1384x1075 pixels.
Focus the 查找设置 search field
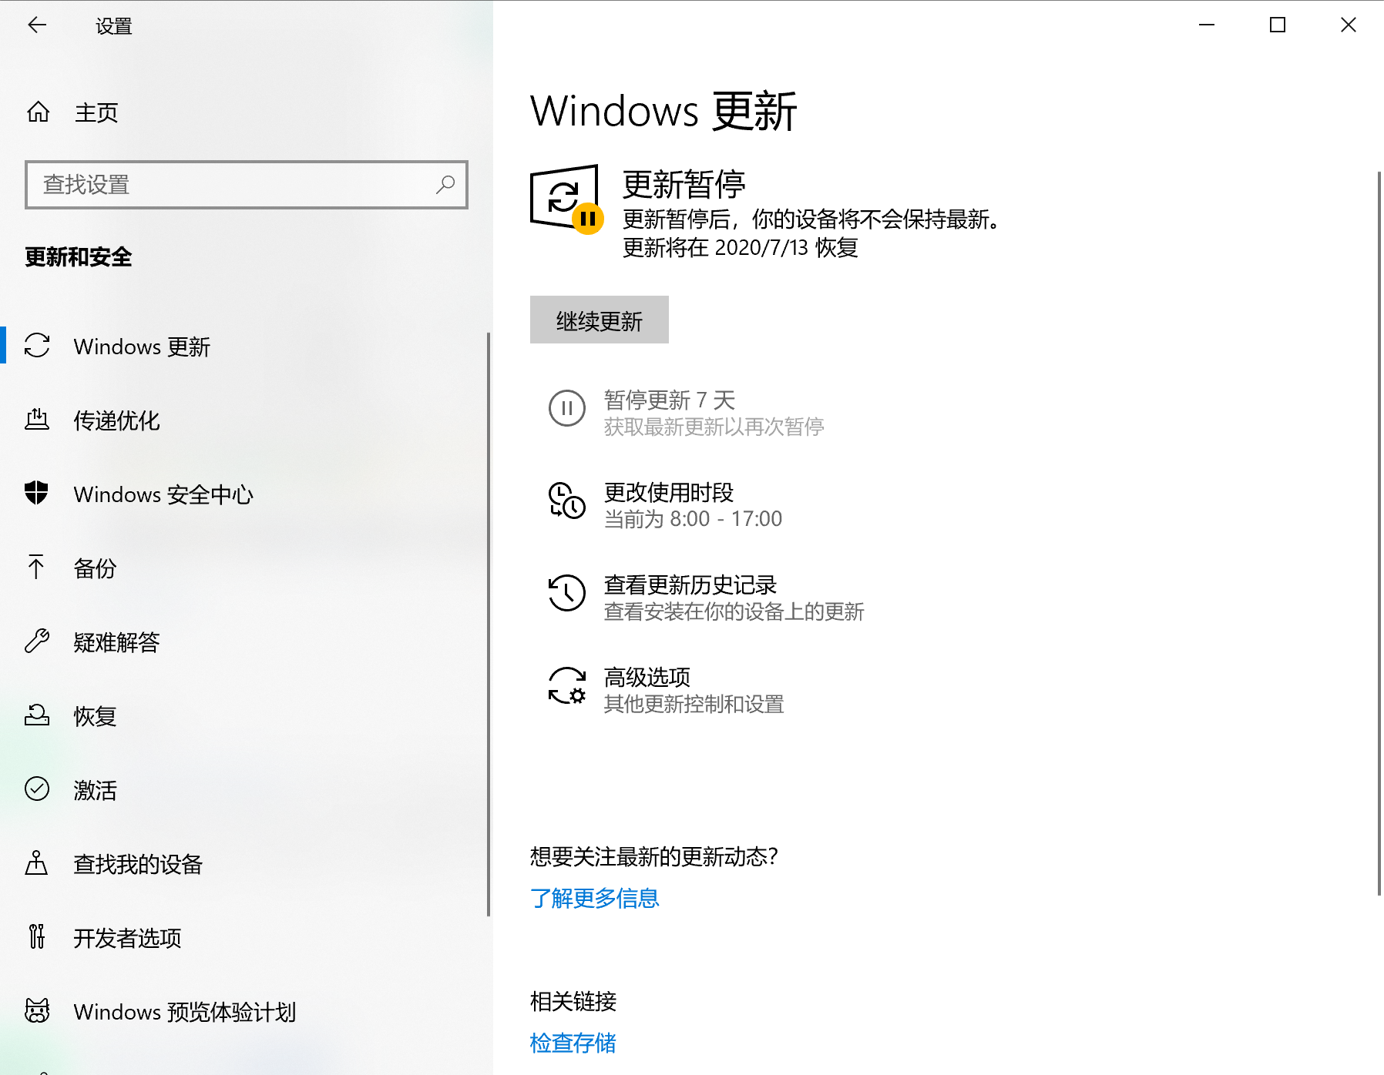[247, 185]
